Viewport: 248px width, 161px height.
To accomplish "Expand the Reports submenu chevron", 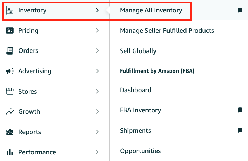I will pos(97,132).
